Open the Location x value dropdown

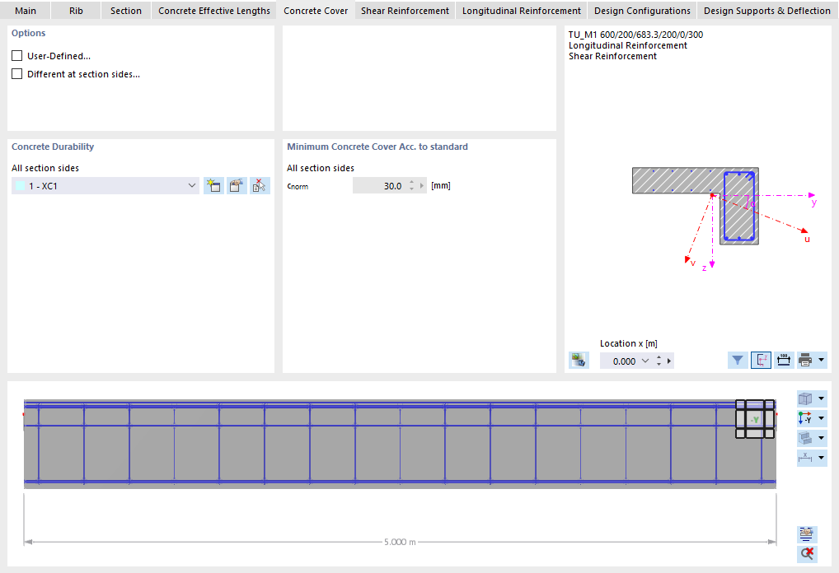point(645,361)
